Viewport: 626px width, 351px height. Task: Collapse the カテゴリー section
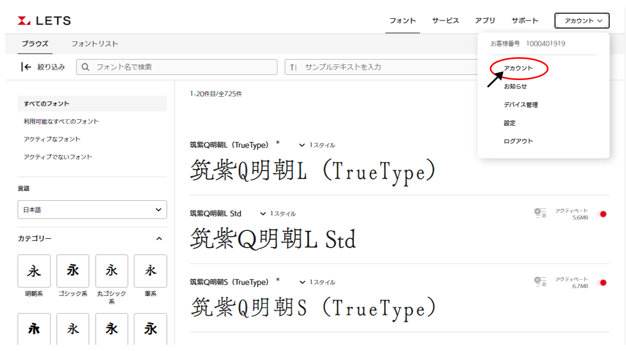click(159, 239)
